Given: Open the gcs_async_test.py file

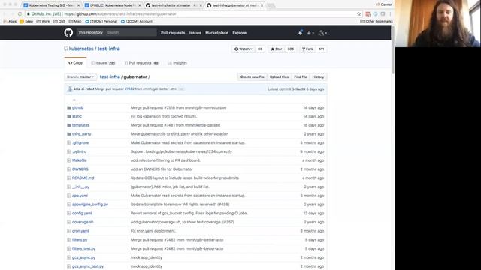Looking at the screenshot, I should click(88, 266).
